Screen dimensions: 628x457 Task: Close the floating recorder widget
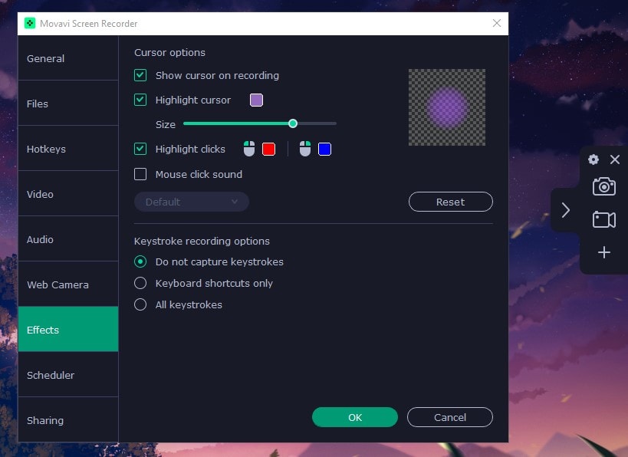point(615,159)
